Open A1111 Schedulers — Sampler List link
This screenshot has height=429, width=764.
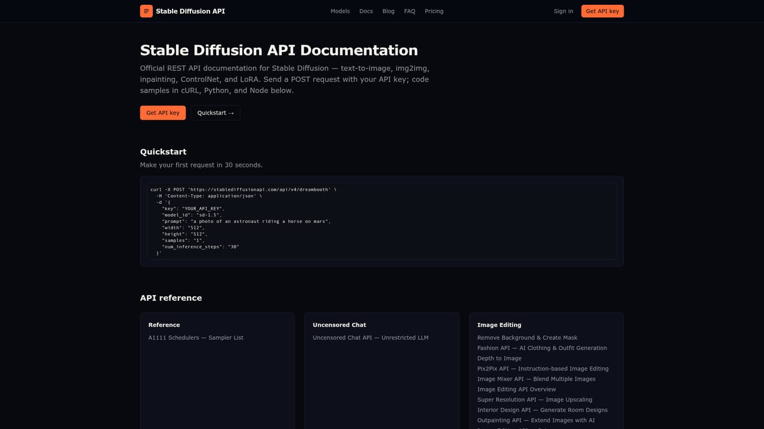pyautogui.click(x=196, y=337)
